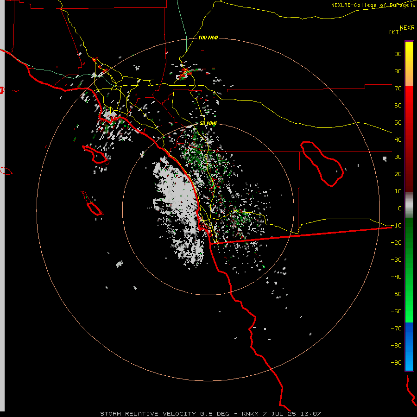The height and width of the screenshot is (417, 417).
Task: Click the positive 50 knot scale label
Action: (x=398, y=123)
